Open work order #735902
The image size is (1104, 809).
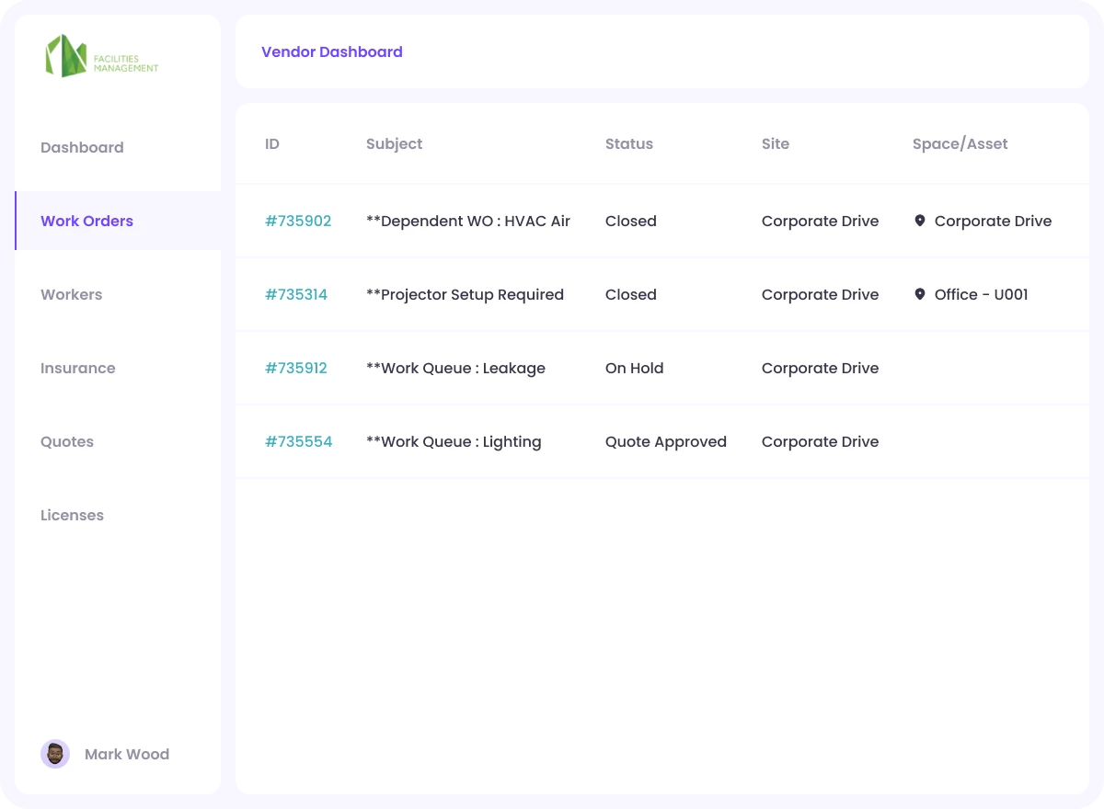point(298,221)
